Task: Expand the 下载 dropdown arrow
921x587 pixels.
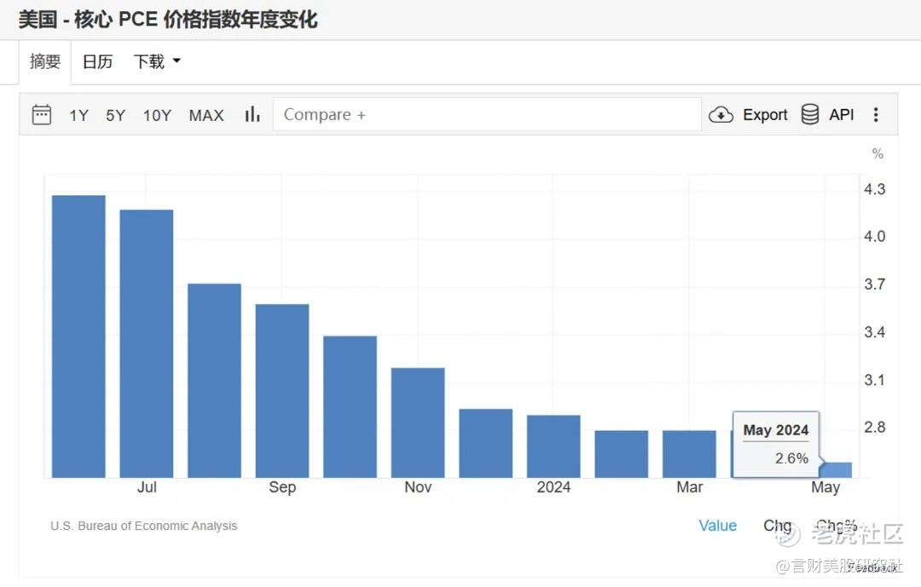Action: coord(177,60)
